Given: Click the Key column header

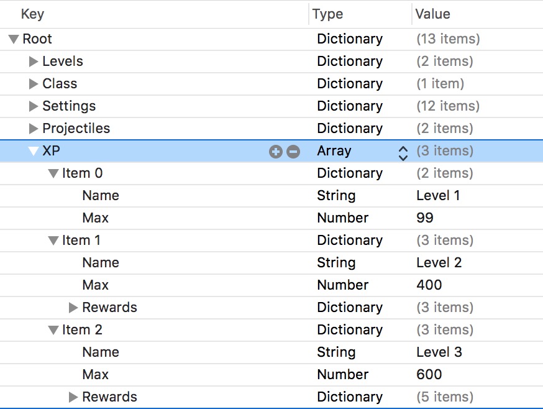Looking at the screenshot, I should pyautogui.click(x=32, y=14).
